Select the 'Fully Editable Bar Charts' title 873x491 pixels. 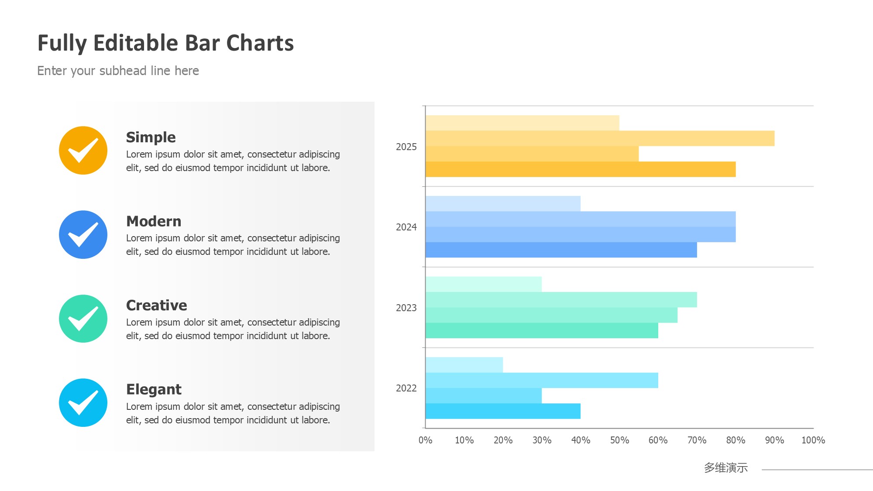[165, 43]
